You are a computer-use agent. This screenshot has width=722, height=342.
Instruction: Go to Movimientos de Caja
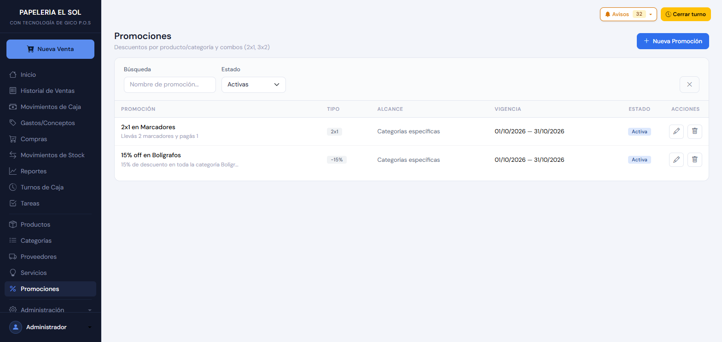(x=50, y=107)
